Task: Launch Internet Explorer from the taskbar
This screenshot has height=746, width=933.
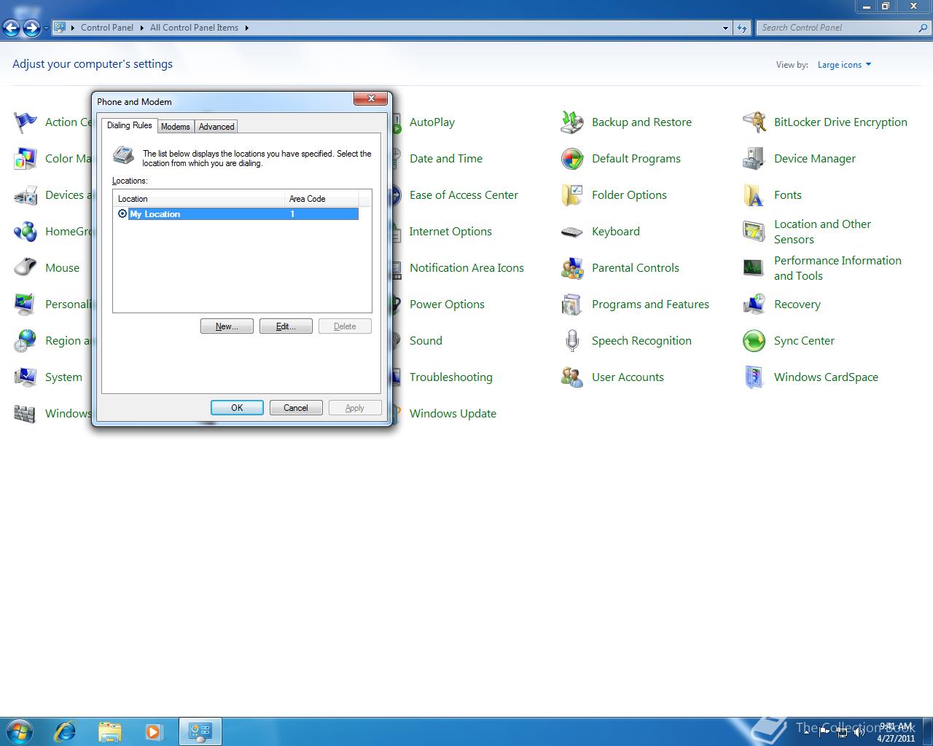Action: tap(66, 731)
